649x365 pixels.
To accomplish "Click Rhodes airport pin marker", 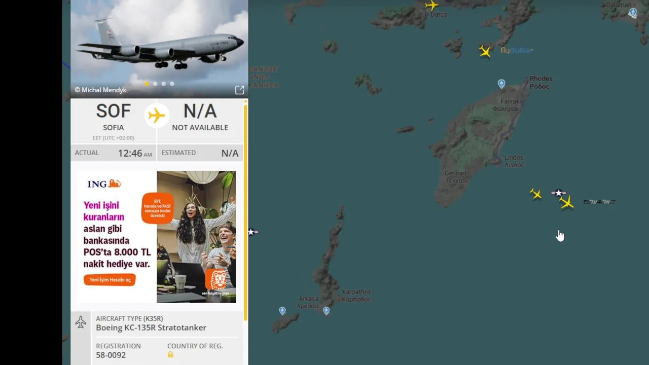I will coord(501,84).
